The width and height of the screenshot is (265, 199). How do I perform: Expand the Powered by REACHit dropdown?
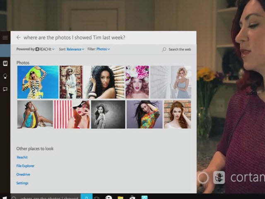[x=45, y=49]
